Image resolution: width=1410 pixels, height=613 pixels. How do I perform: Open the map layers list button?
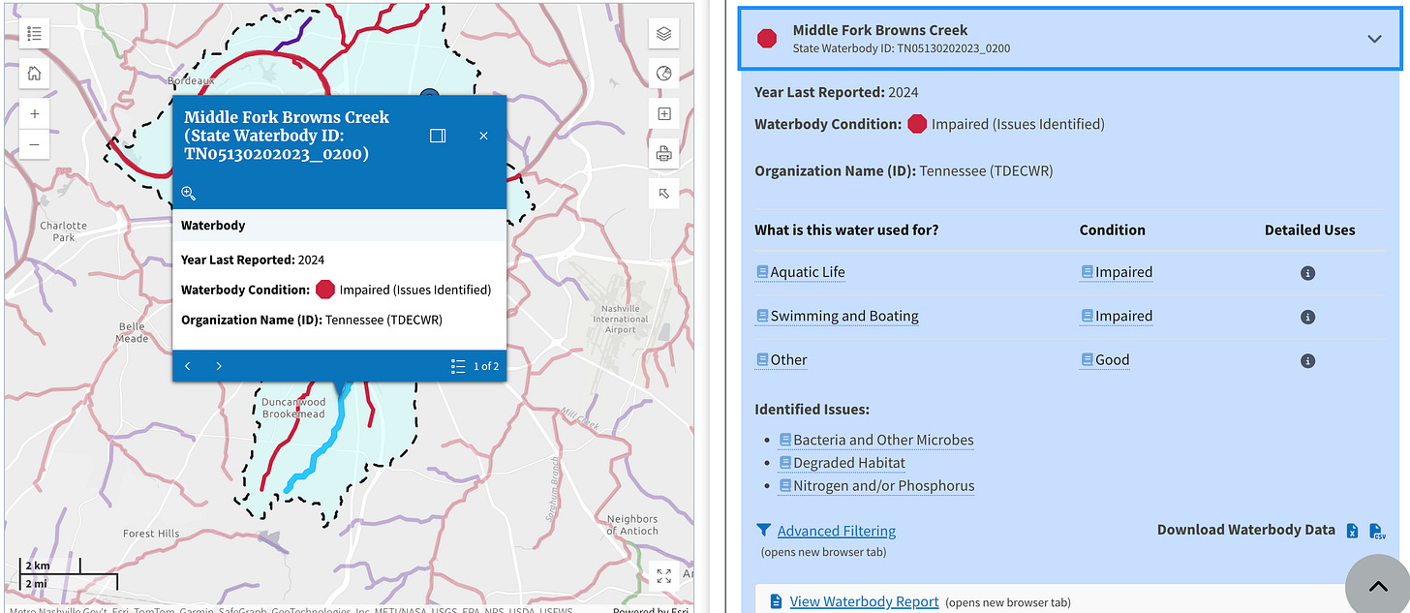pos(663,33)
